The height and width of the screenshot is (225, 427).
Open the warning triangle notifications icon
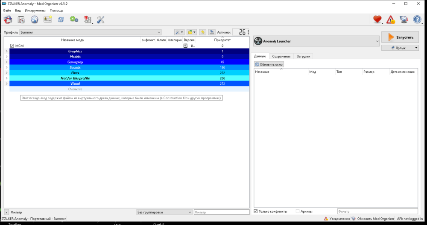pos(391,20)
